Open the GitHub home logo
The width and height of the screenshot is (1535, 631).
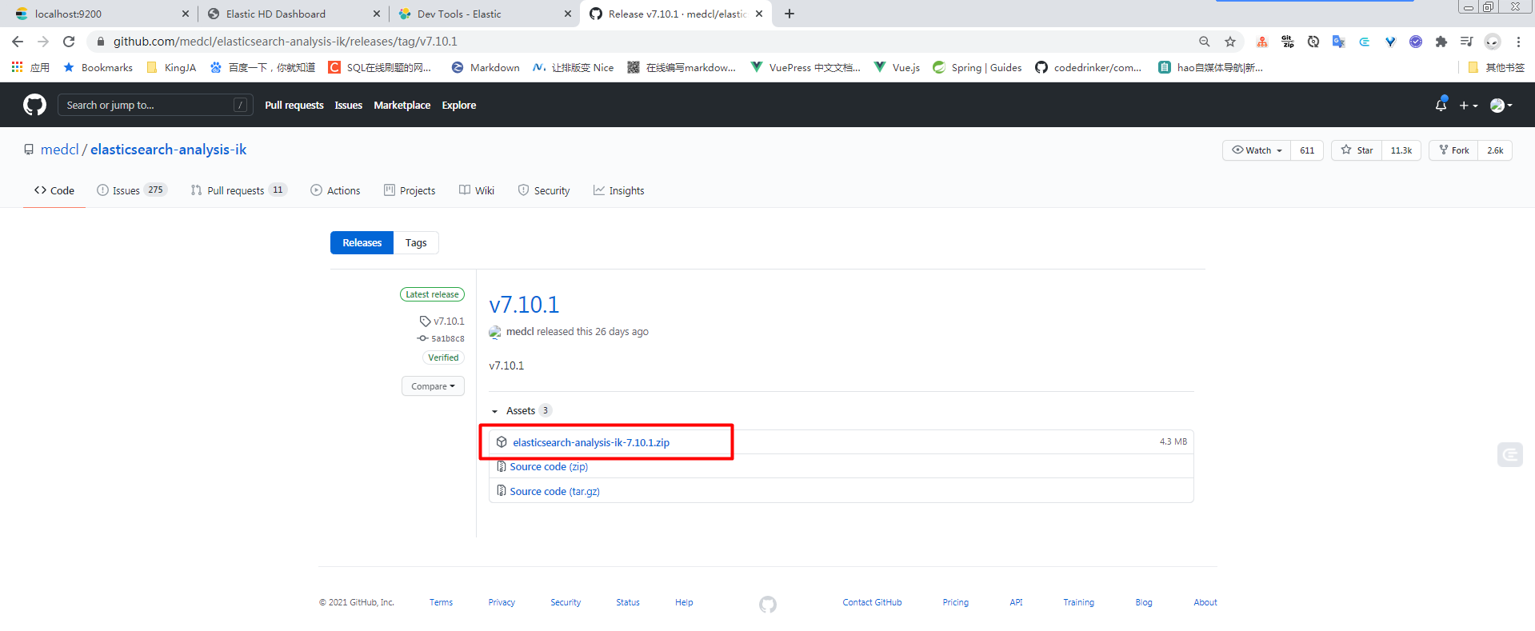click(x=34, y=105)
